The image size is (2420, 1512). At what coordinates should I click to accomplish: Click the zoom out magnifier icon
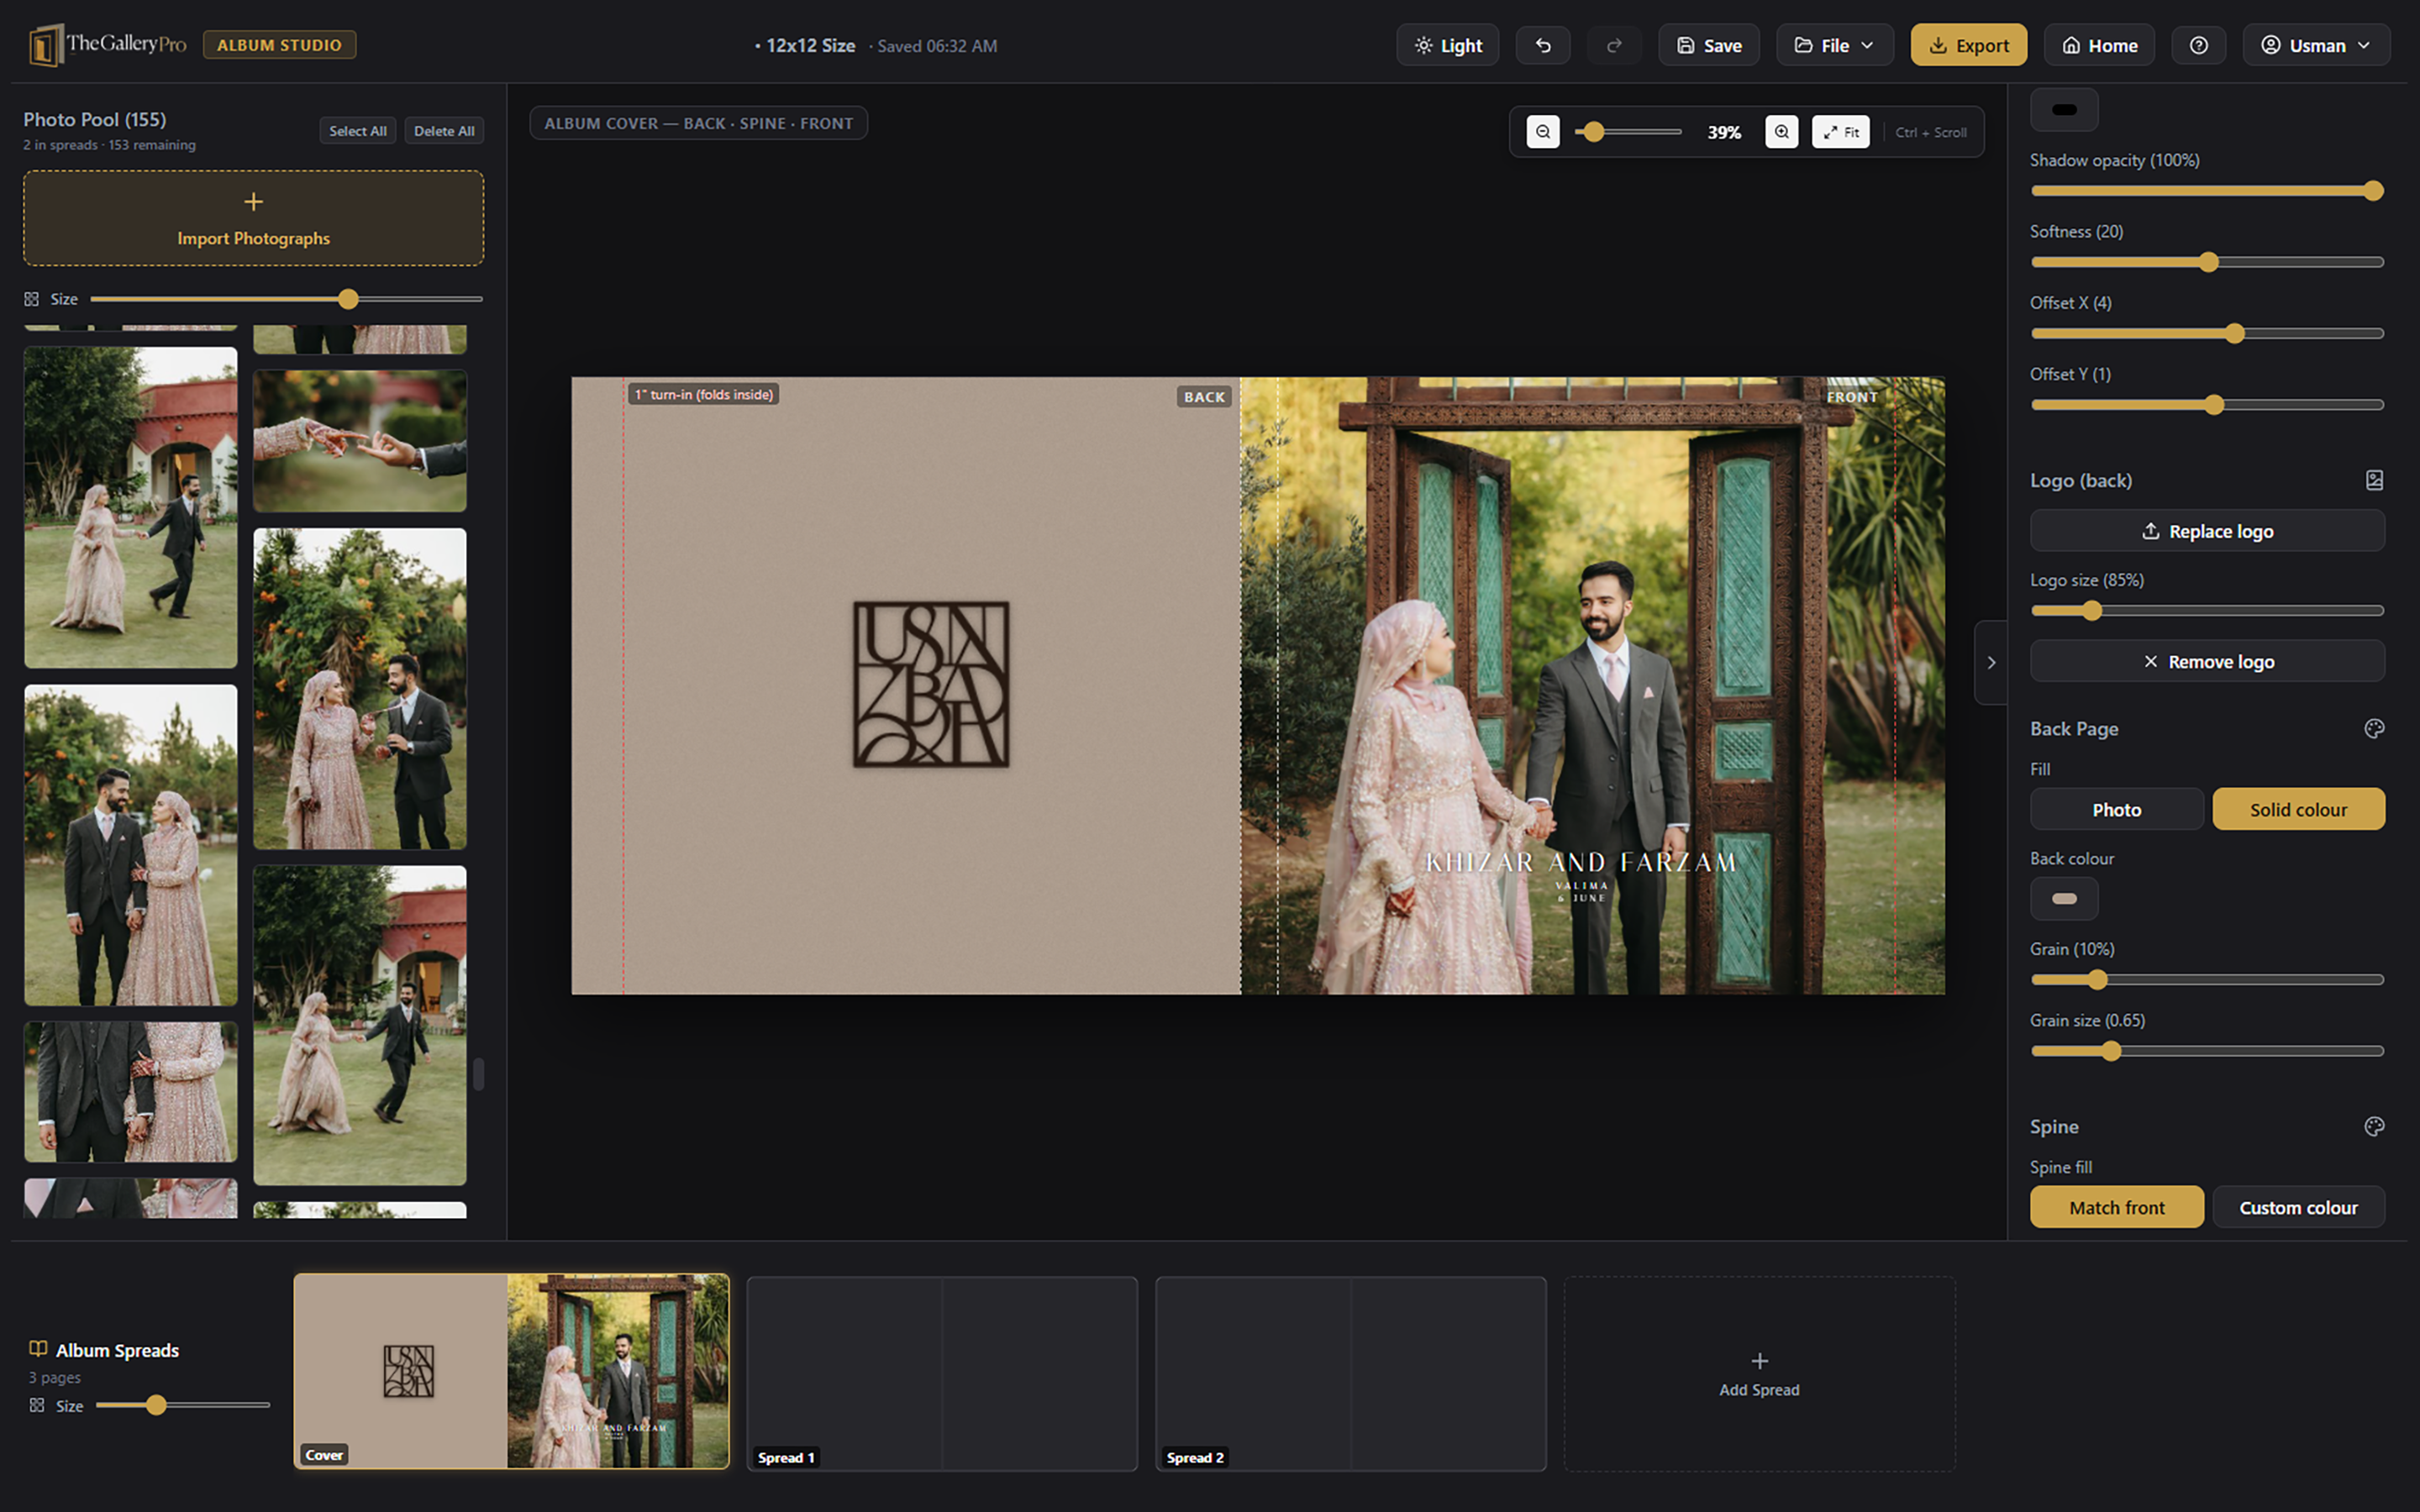(x=1543, y=132)
